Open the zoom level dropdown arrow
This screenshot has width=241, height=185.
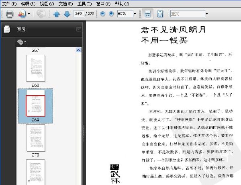coord(135,14)
